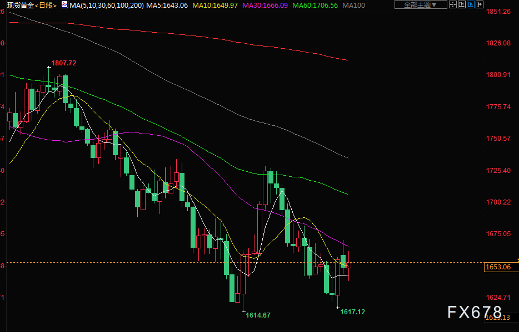Click the 1725.40 price axis label
Viewport: 519px width, 332px height.
click(498, 170)
